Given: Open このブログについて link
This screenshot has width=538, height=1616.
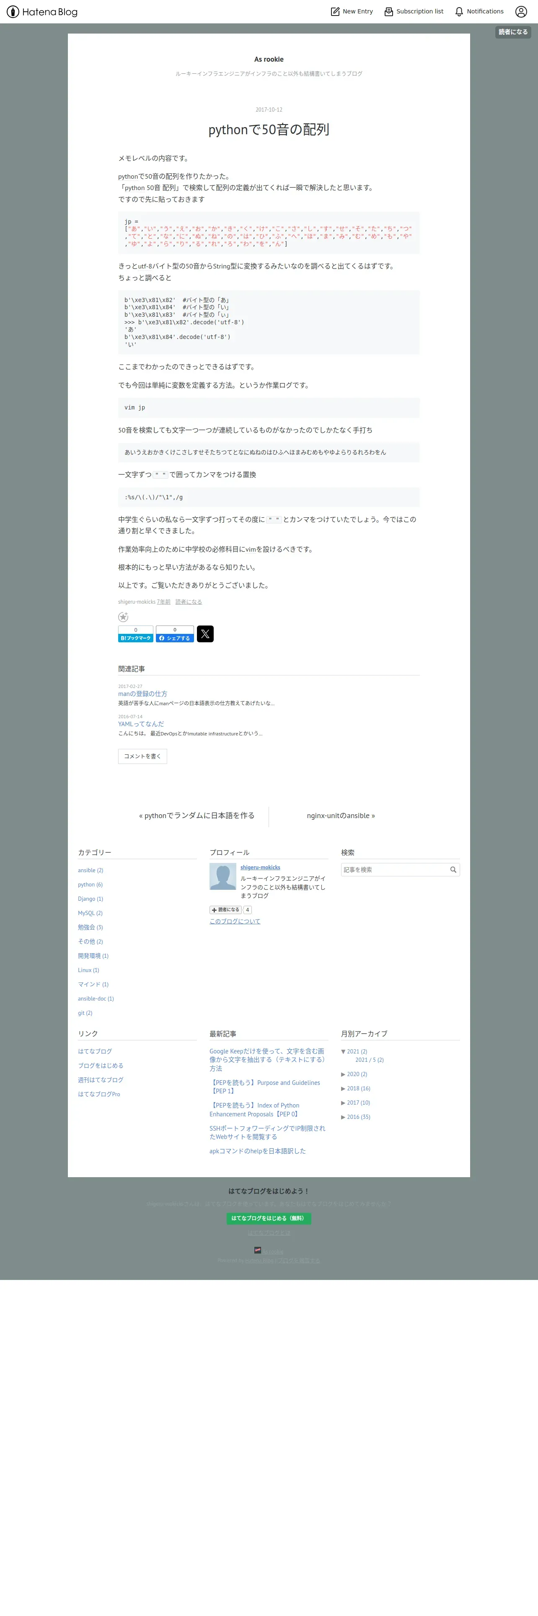Looking at the screenshot, I should click(x=235, y=922).
